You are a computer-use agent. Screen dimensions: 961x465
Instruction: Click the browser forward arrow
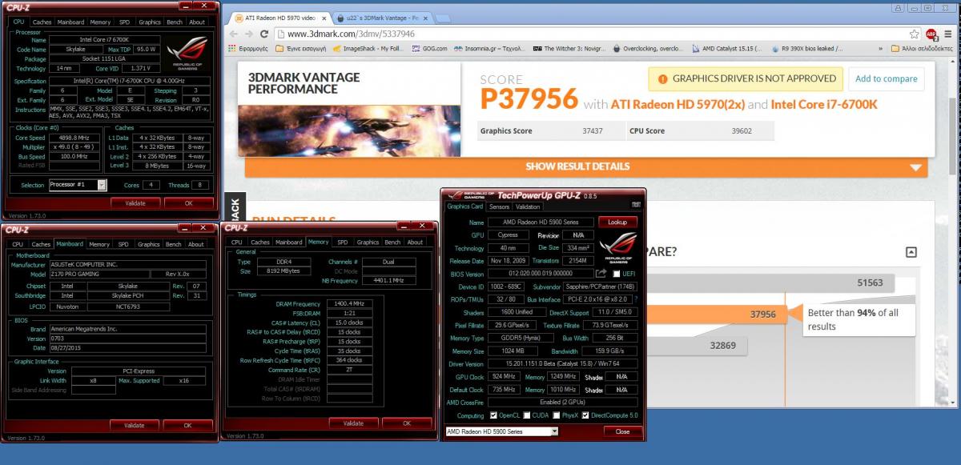[x=248, y=34]
